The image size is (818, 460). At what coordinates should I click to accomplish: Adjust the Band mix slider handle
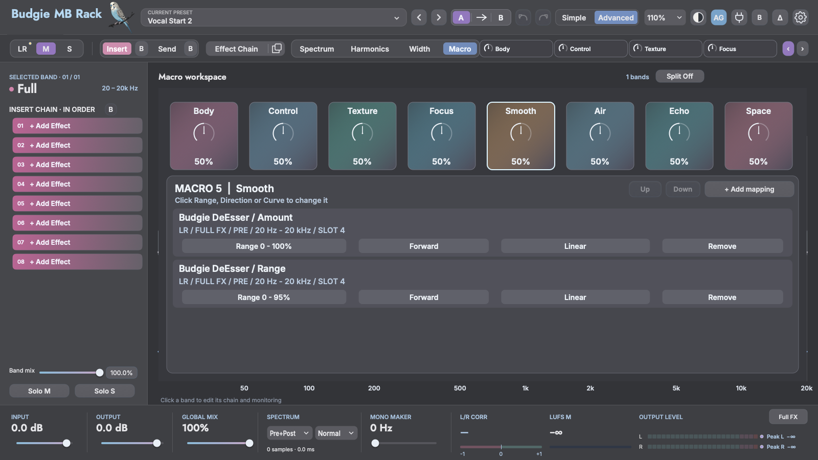coord(100,373)
